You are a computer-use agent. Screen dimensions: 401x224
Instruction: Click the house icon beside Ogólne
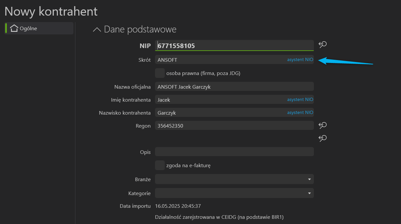[x=14, y=28]
